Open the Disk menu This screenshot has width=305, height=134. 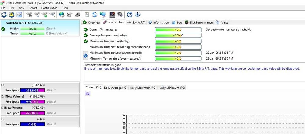click(x=12, y=8)
